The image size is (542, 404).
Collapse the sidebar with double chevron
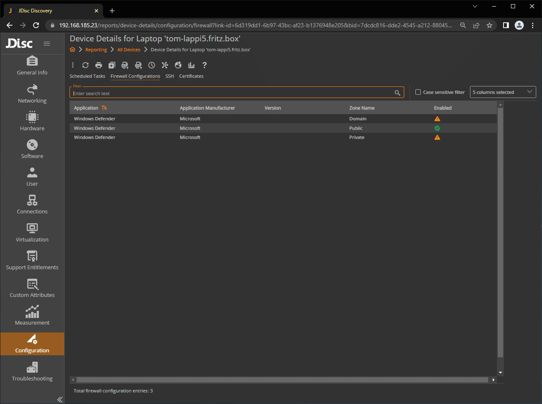click(x=60, y=399)
